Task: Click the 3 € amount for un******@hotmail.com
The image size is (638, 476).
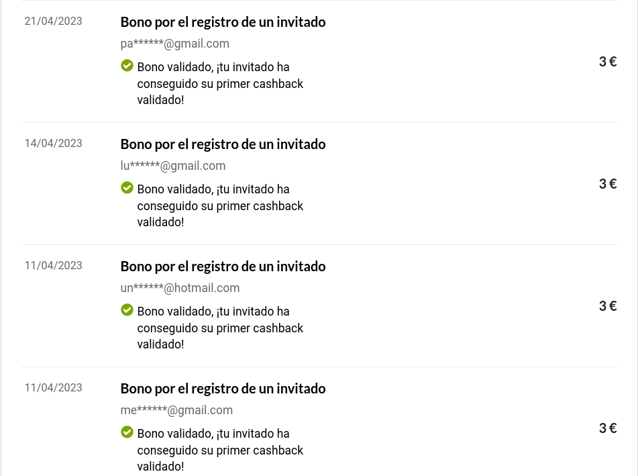Action: pyautogui.click(x=607, y=306)
